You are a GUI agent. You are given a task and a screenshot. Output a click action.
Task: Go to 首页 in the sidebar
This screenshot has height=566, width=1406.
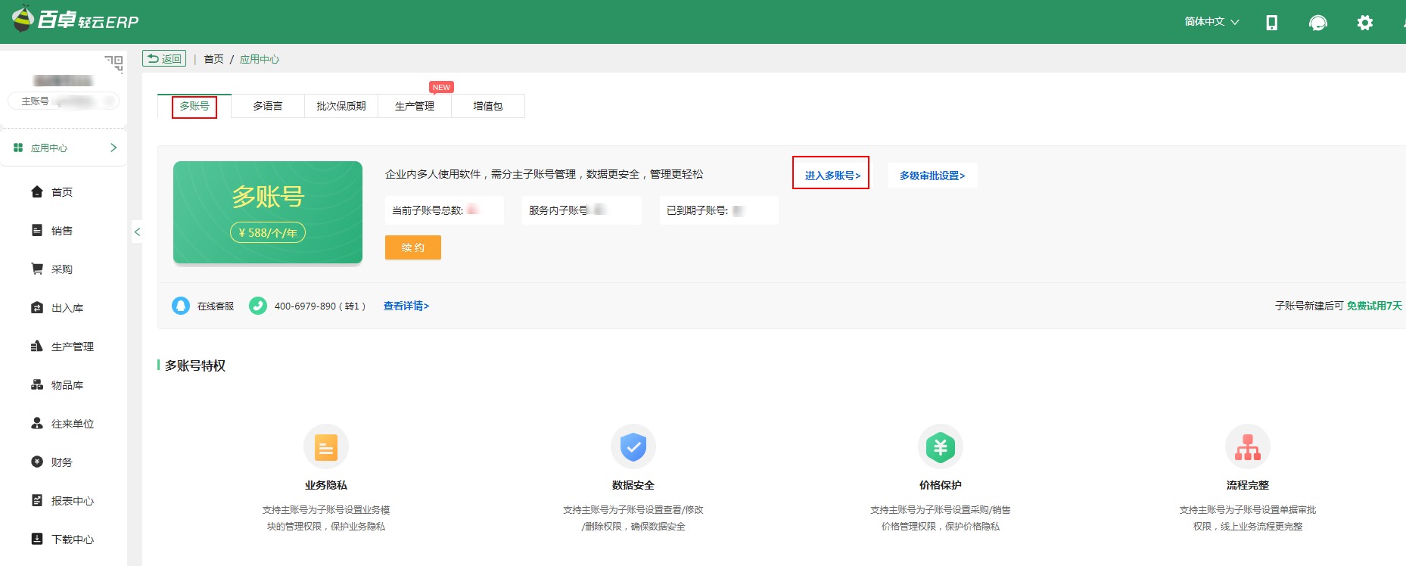pyautogui.click(x=61, y=192)
